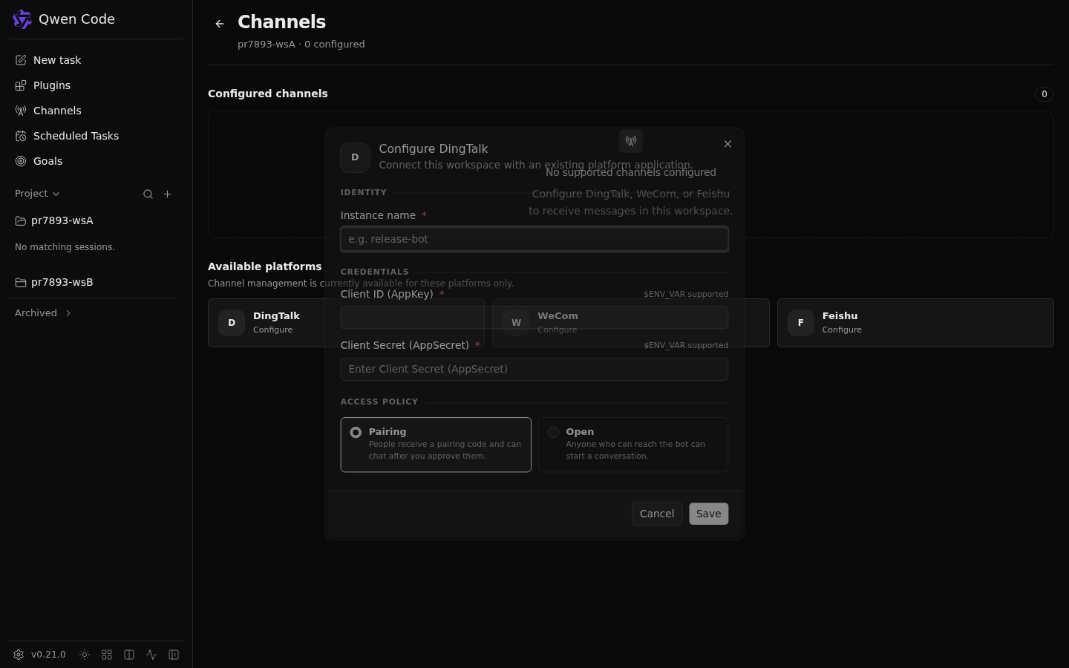Configure the Feishu platform
The height and width of the screenshot is (668, 1069).
click(x=915, y=323)
